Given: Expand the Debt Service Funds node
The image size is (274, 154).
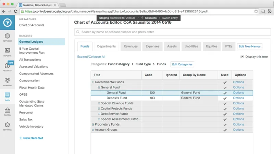Looking at the screenshot, I should coord(99,114).
